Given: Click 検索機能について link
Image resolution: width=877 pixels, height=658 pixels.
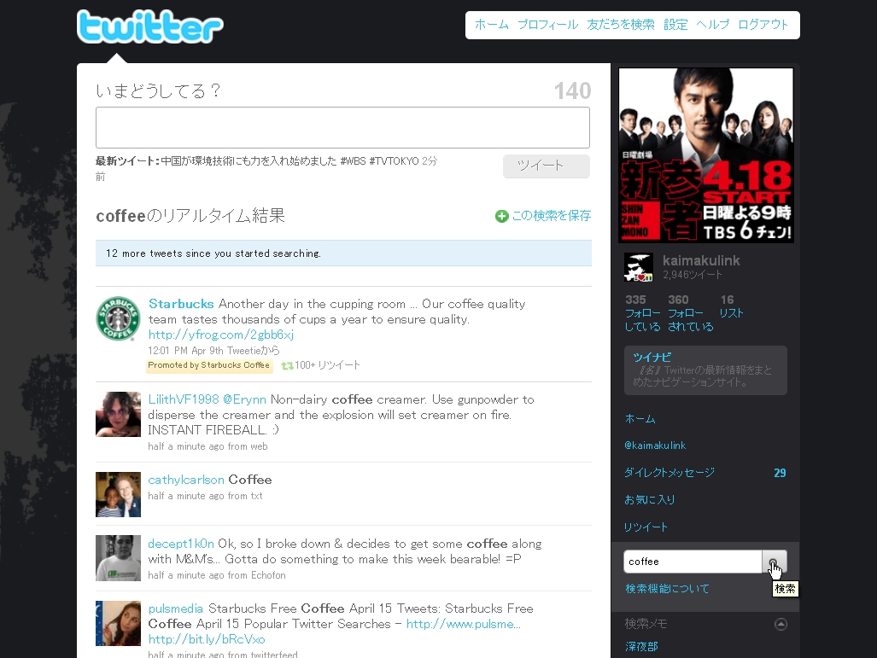Looking at the screenshot, I should [x=667, y=589].
